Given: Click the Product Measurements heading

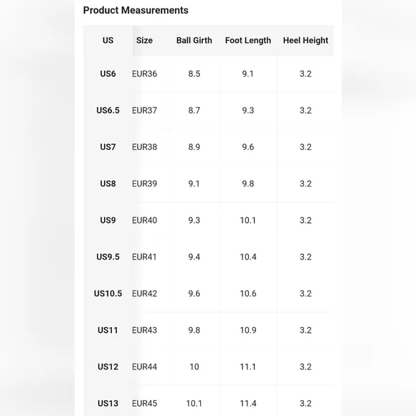Looking at the screenshot, I should (136, 10).
